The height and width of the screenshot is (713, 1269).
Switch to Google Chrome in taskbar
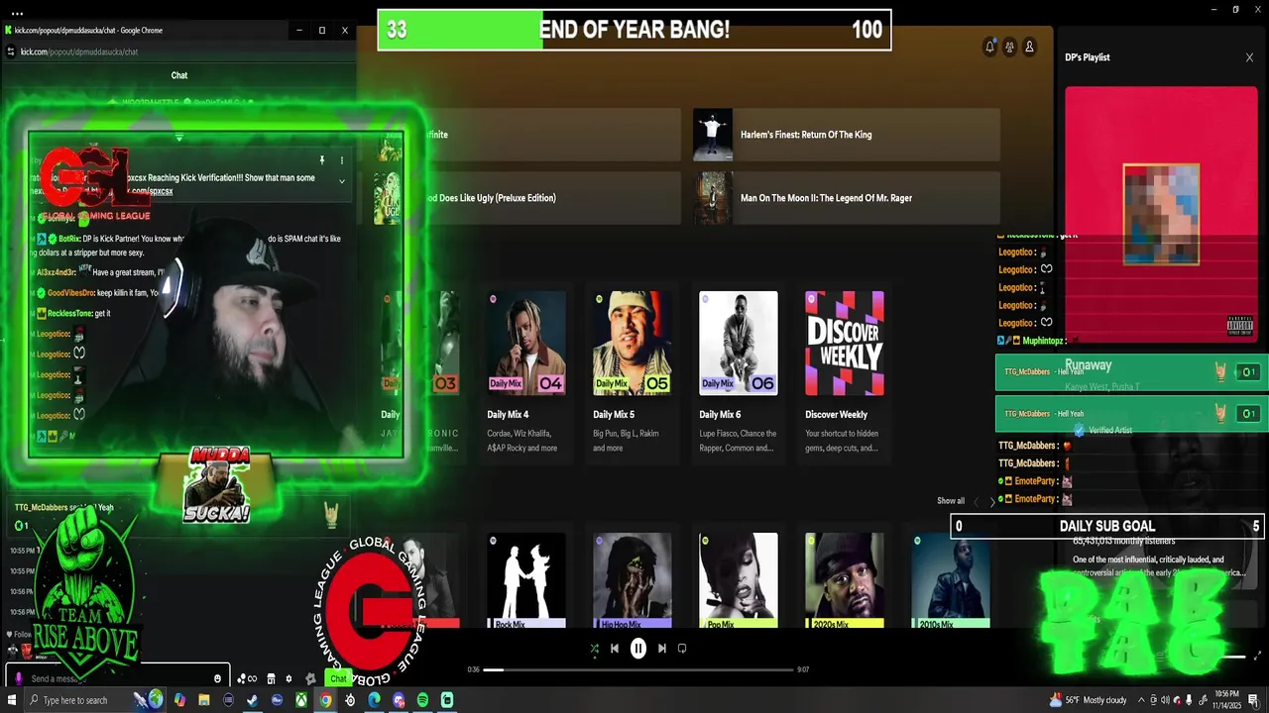325,700
